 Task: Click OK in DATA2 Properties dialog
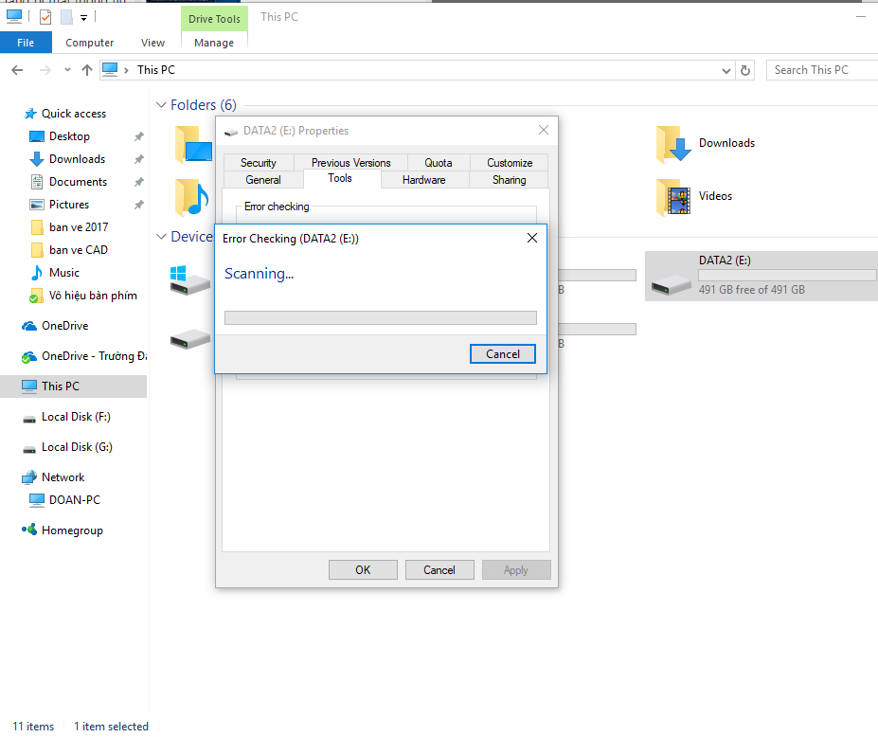(363, 570)
